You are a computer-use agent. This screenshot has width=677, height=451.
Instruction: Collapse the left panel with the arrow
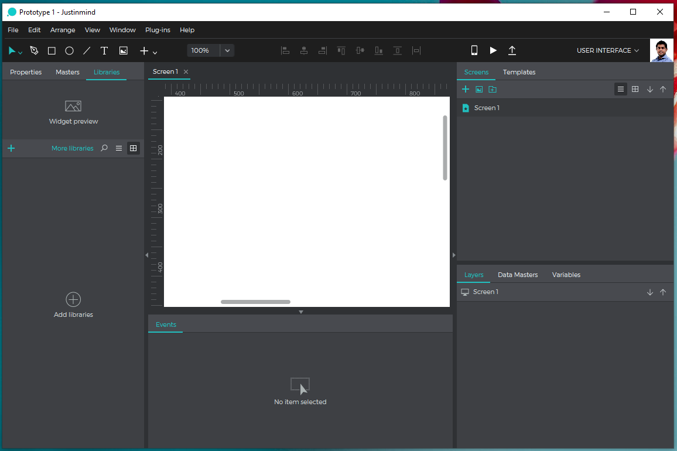click(x=146, y=255)
